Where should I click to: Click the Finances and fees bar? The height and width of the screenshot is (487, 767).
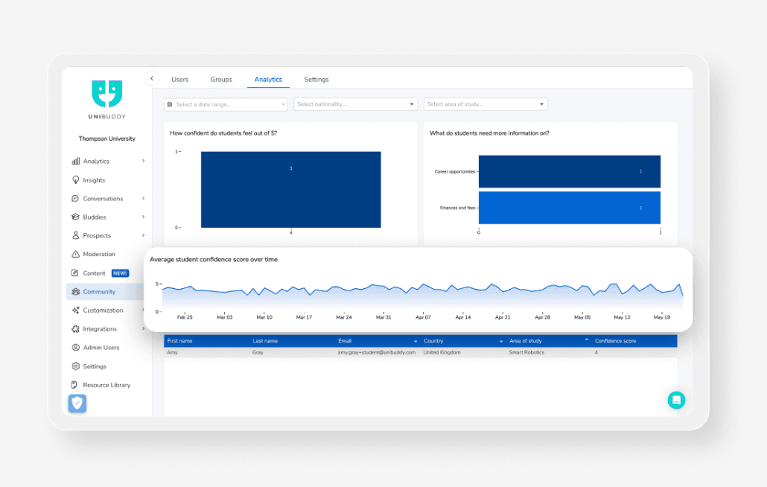click(x=570, y=208)
